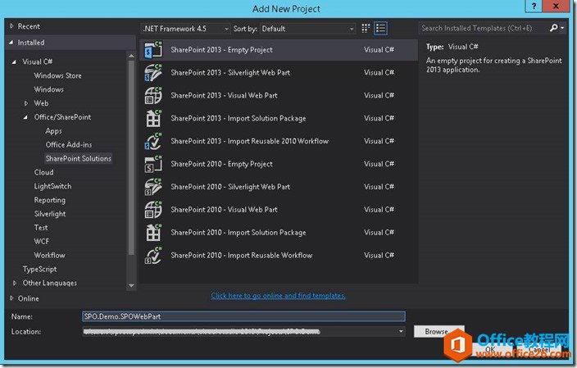Screen dimensions: 577x368
Task: Select the Apps category
Action: tap(53, 131)
